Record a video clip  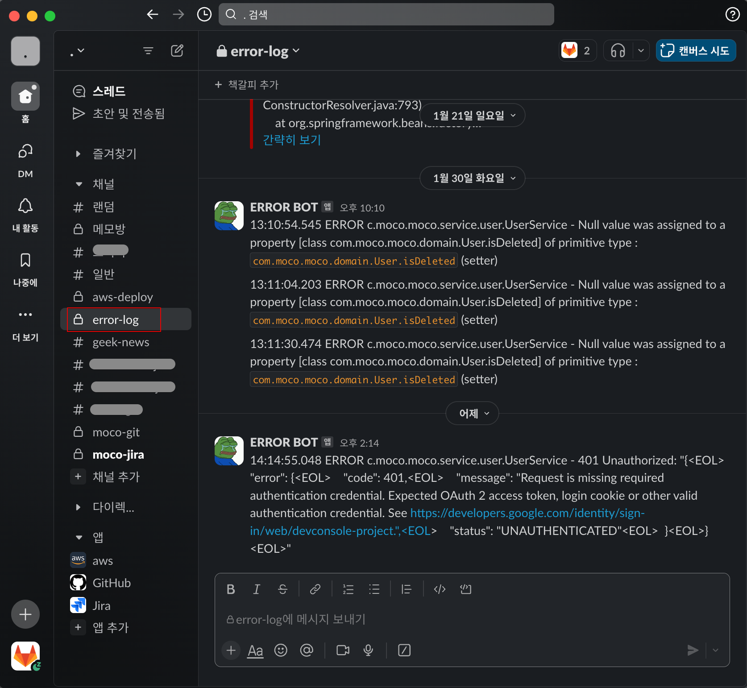pos(343,651)
